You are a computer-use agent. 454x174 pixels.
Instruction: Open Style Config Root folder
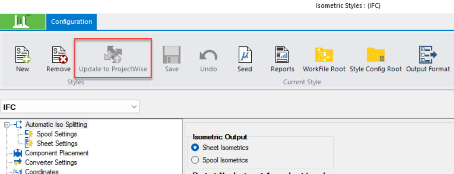click(x=376, y=60)
